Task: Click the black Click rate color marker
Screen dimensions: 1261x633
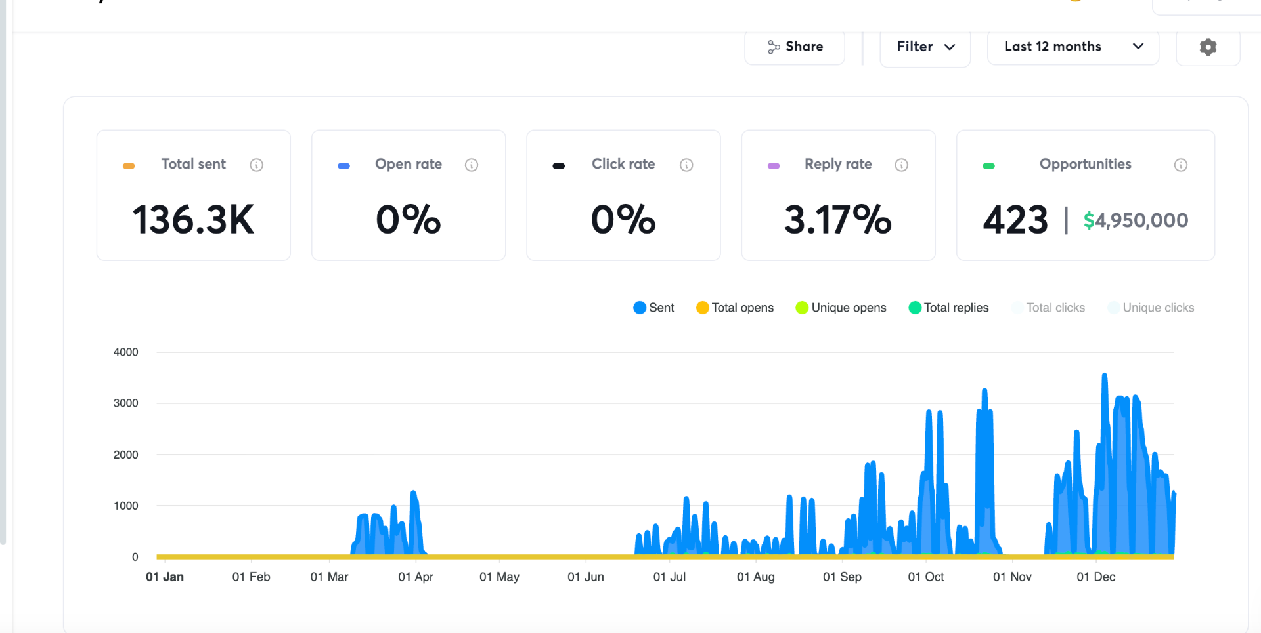Action: (559, 166)
